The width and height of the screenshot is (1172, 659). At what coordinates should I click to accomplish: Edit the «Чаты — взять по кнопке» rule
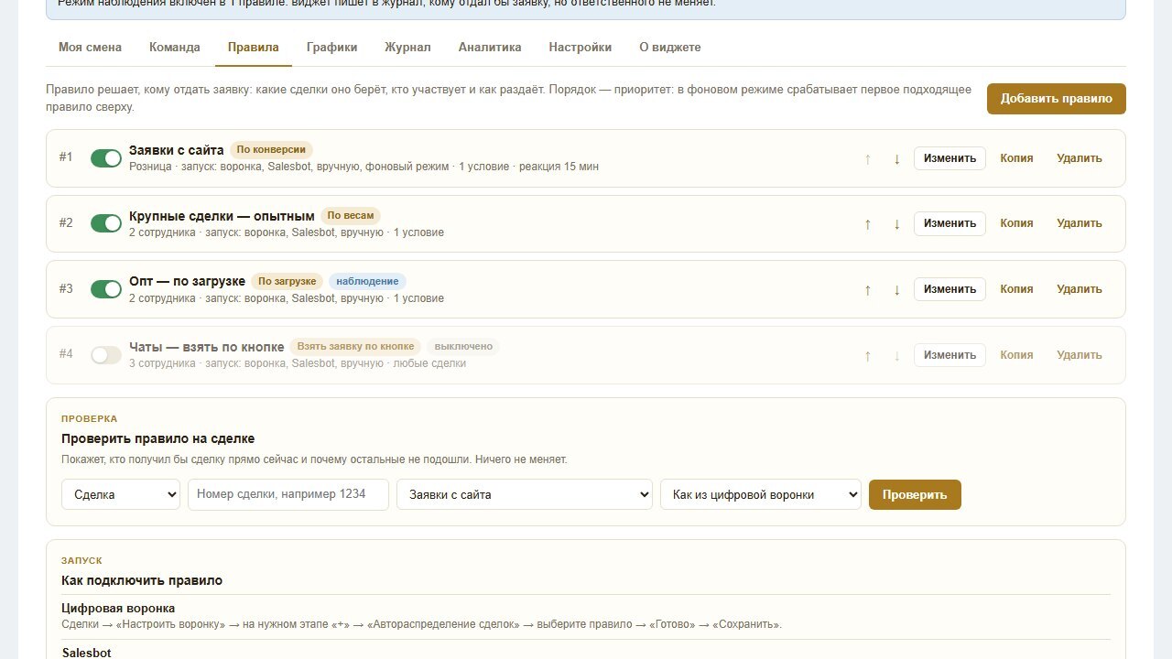tap(950, 355)
